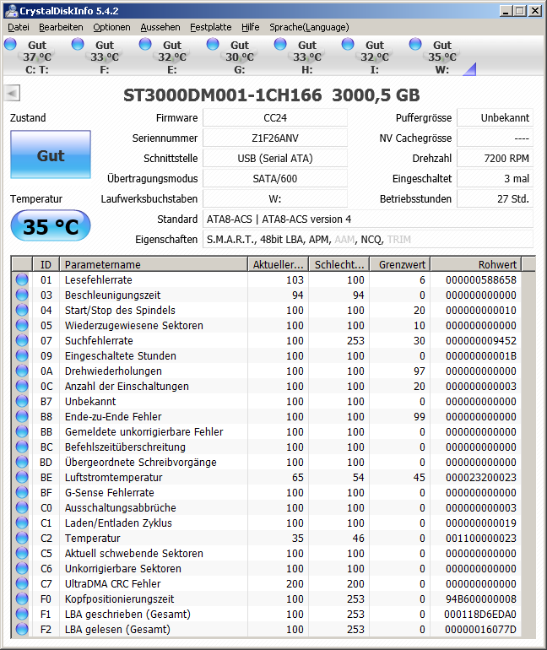This screenshot has height=650, width=547.
Task: Click status orb for Unkorrigierbare Sektoren
Action: tap(22, 568)
